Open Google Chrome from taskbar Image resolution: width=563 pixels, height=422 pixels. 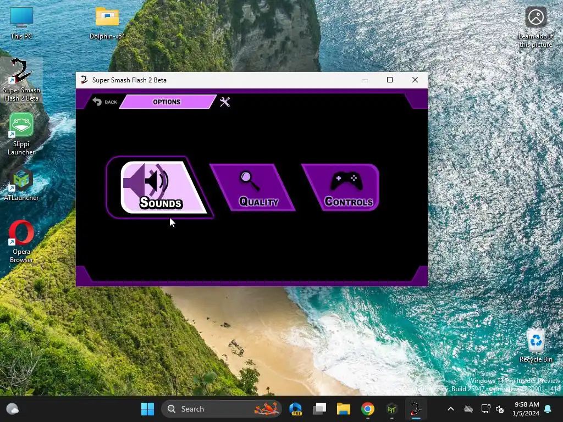(x=367, y=409)
